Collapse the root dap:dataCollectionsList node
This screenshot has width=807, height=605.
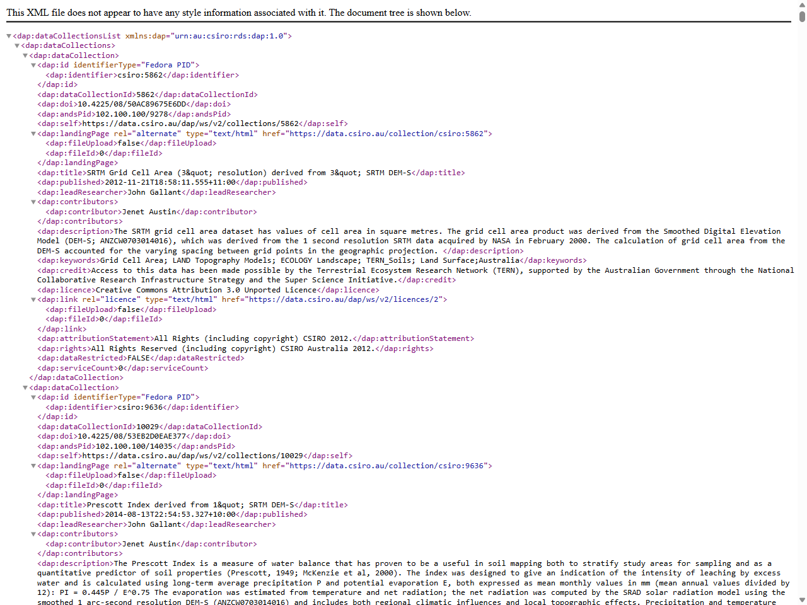pos(9,37)
